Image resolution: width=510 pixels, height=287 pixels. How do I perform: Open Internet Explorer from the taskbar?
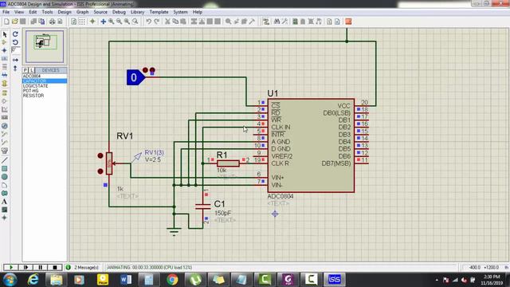(33, 279)
